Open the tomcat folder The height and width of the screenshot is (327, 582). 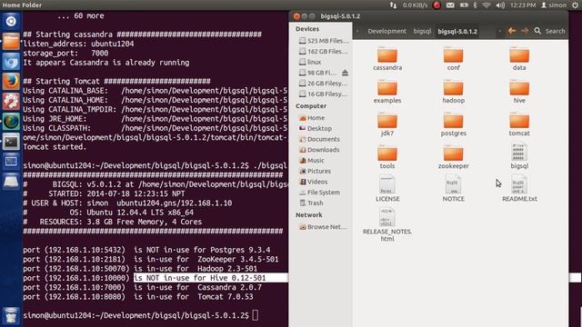pos(519,124)
